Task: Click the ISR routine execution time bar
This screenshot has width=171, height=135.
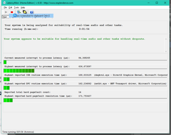Action: [85, 79]
